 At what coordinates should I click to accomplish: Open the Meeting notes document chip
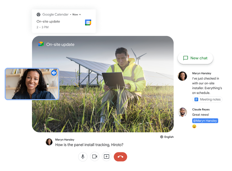207,99
